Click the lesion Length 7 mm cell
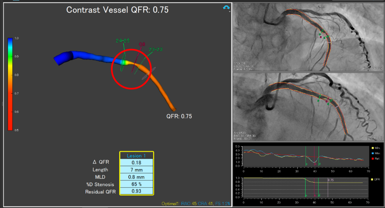The height and width of the screenshot is (208, 385). 136,170
